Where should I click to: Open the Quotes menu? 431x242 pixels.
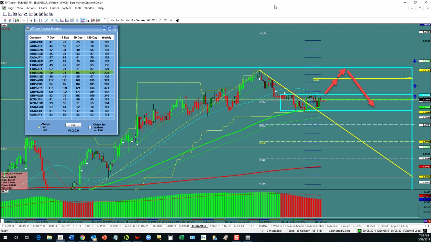55,8
